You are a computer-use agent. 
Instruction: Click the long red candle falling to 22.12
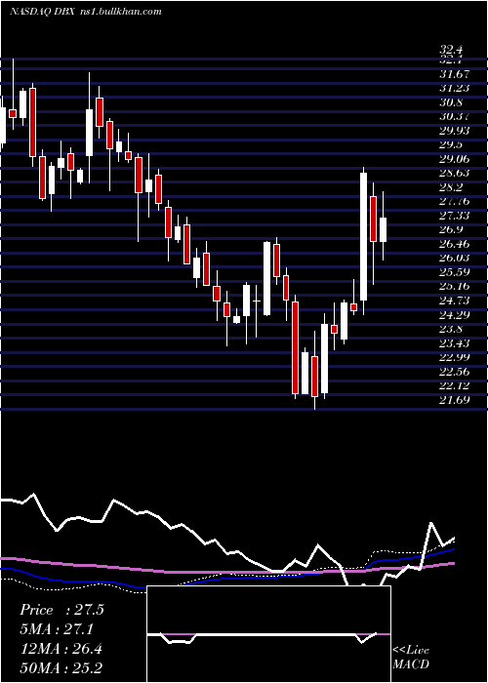pos(296,347)
